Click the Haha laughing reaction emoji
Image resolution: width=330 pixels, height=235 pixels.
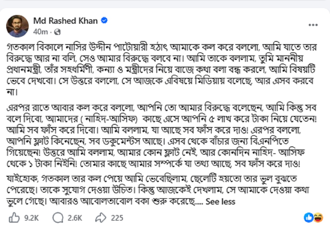(x=318, y=218)
